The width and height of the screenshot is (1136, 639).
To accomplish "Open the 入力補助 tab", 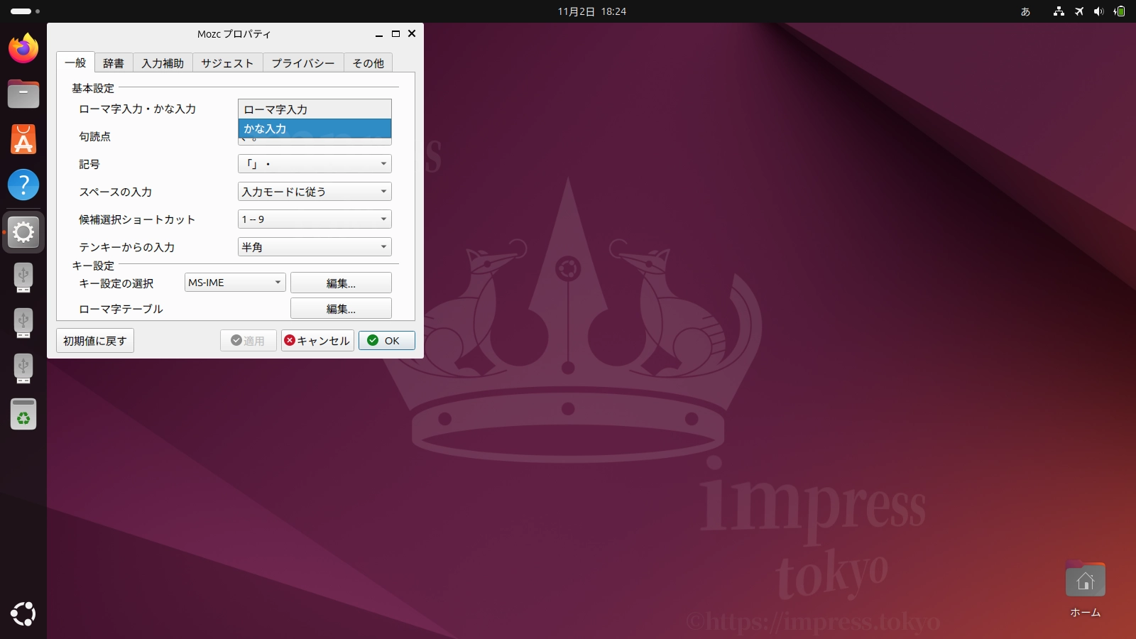I will pyautogui.click(x=163, y=63).
